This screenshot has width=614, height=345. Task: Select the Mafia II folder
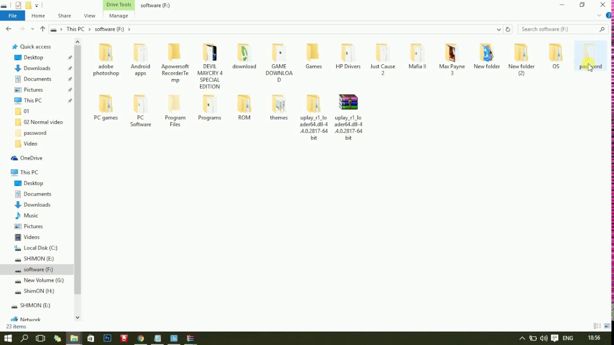417,56
